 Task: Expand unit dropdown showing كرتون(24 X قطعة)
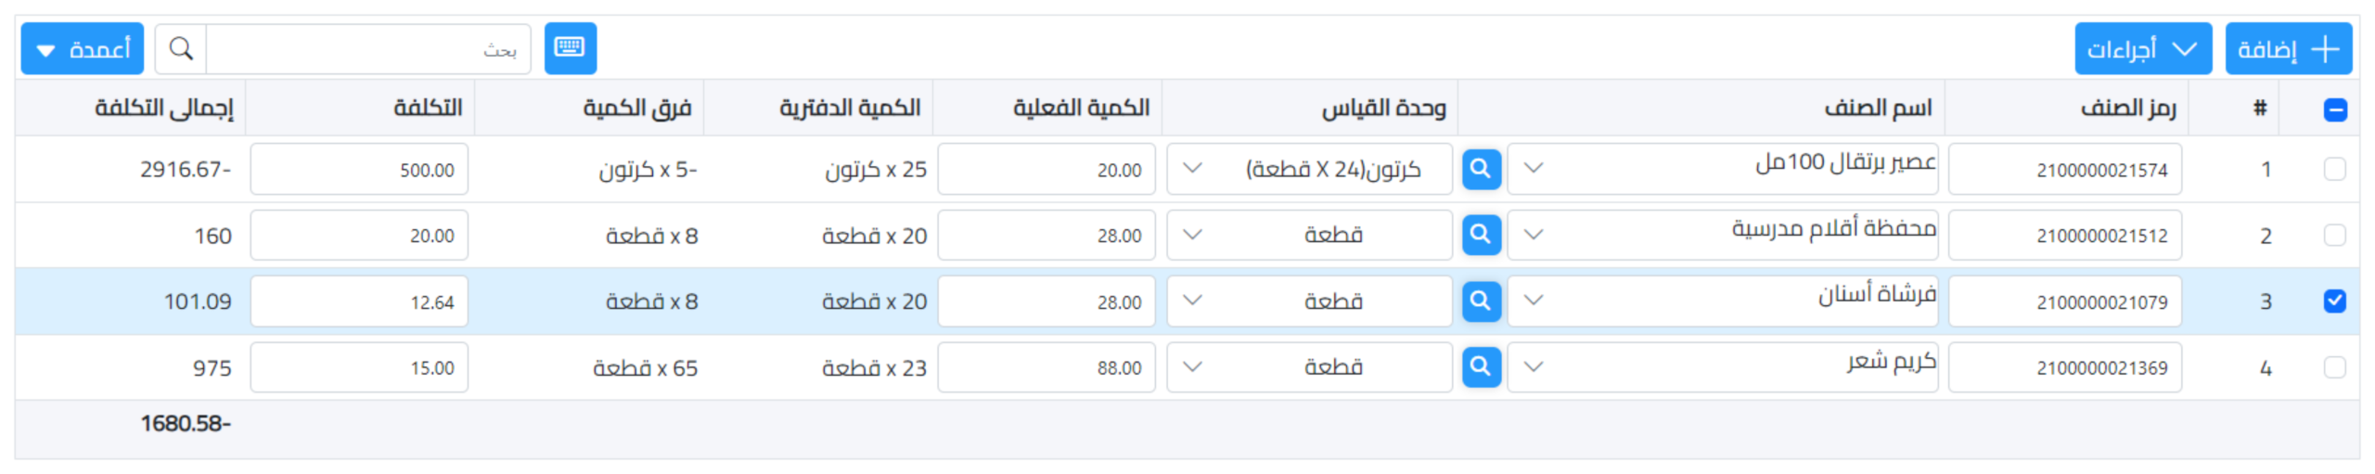[x=1193, y=169]
